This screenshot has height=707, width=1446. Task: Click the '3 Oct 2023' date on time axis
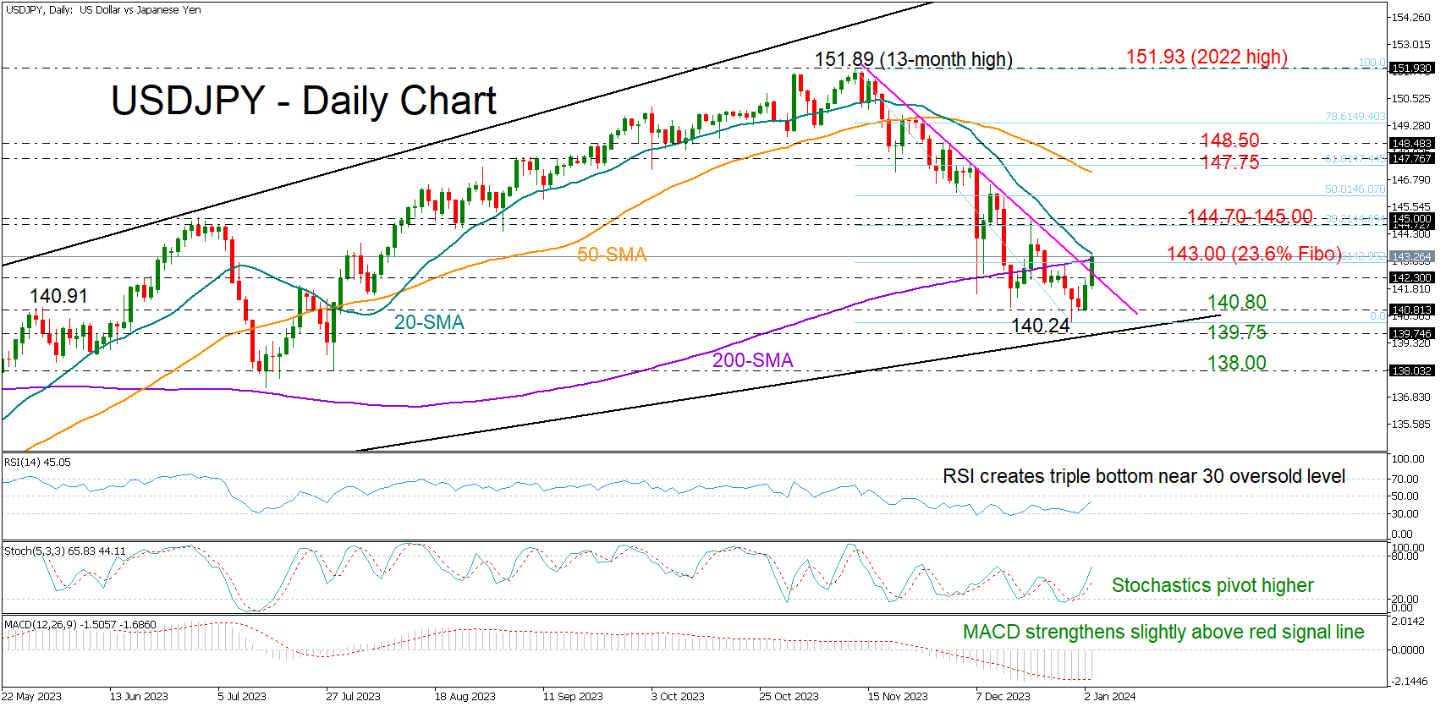point(678,697)
